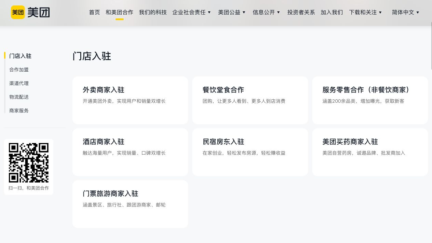Open the 美团买药商家入驻 card
This screenshot has width=432, height=243.
[370, 152]
